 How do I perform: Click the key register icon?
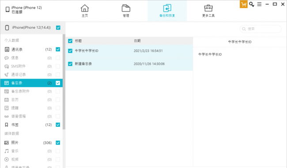click(x=252, y=4)
